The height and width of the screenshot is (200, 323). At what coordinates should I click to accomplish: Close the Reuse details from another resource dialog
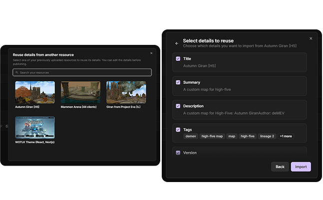(x=151, y=53)
